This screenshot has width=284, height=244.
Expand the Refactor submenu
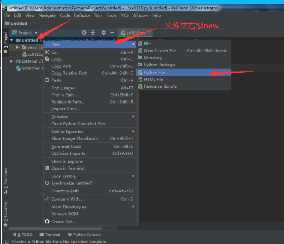[x=133, y=117]
